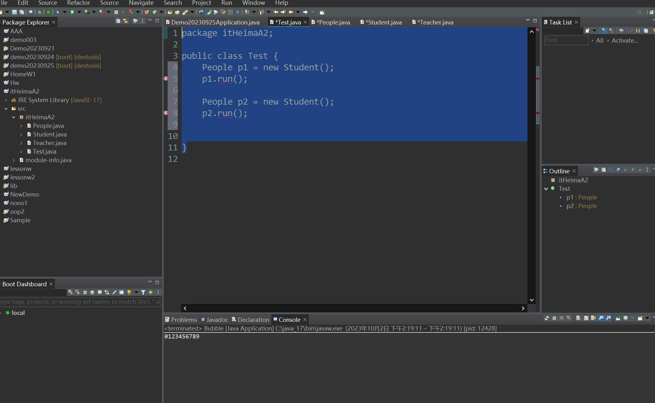
Task: Click Collapse All in Package Explorer
Action: coord(118,21)
